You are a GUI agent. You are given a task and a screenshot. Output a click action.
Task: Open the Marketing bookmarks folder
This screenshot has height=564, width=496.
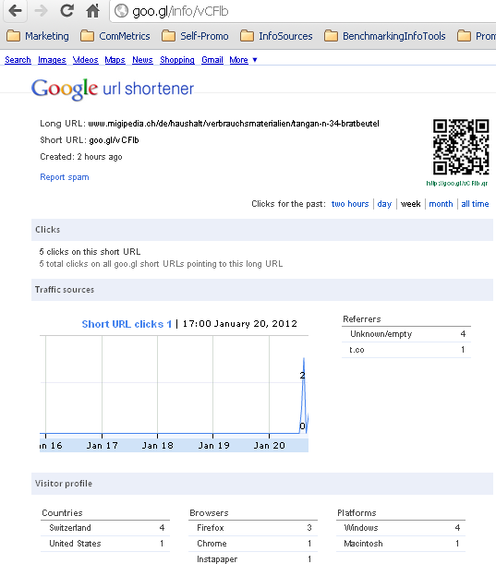click(x=38, y=36)
